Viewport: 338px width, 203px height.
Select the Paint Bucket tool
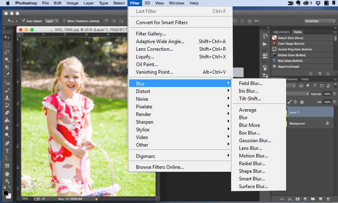tap(7, 120)
